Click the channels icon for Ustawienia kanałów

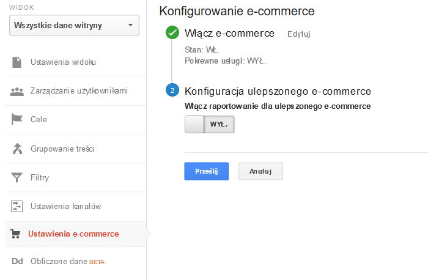[17, 206]
